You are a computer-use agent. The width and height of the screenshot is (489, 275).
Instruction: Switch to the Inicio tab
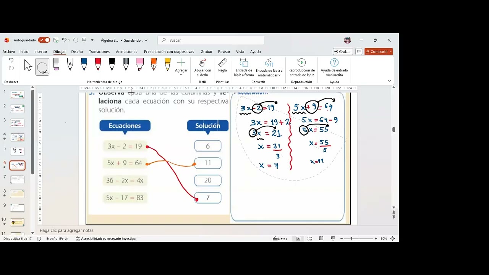coord(24,52)
